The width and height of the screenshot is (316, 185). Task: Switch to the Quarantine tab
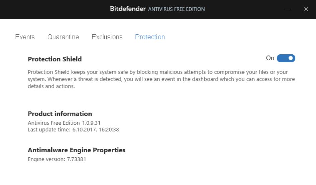[63, 37]
